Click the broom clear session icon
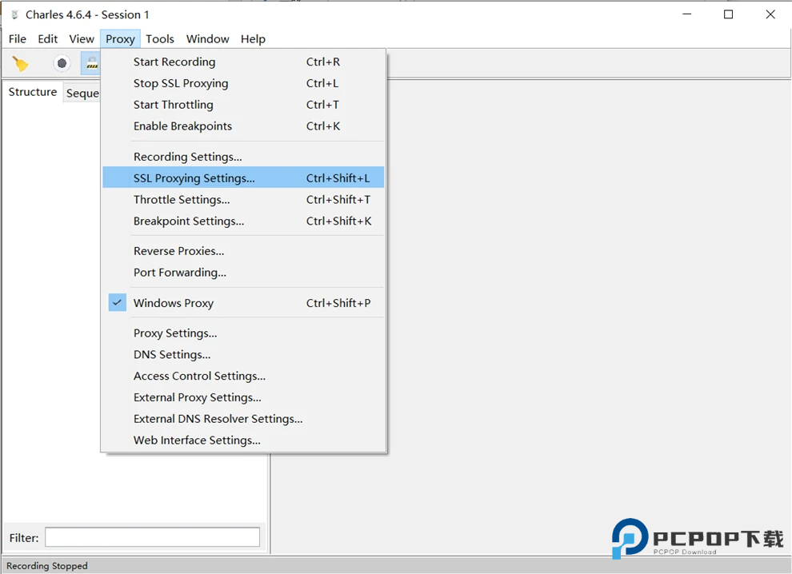The width and height of the screenshot is (792, 574). (20, 63)
